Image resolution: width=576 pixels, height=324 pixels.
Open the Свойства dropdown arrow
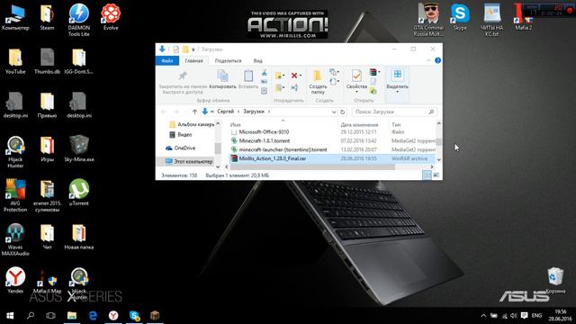click(356, 92)
